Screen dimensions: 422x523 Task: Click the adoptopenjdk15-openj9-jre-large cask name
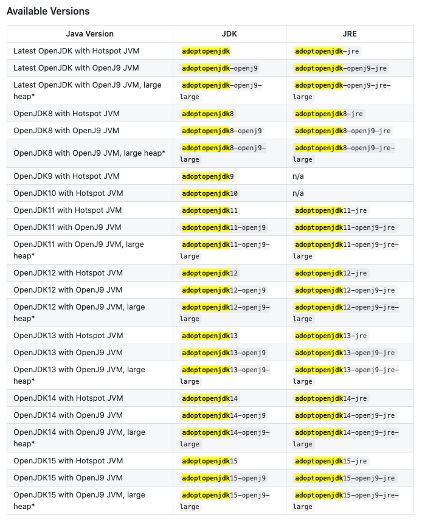(x=346, y=501)
